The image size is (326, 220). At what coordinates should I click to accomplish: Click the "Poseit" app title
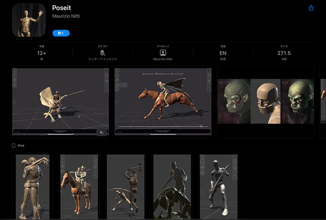(x=62, y=8)
